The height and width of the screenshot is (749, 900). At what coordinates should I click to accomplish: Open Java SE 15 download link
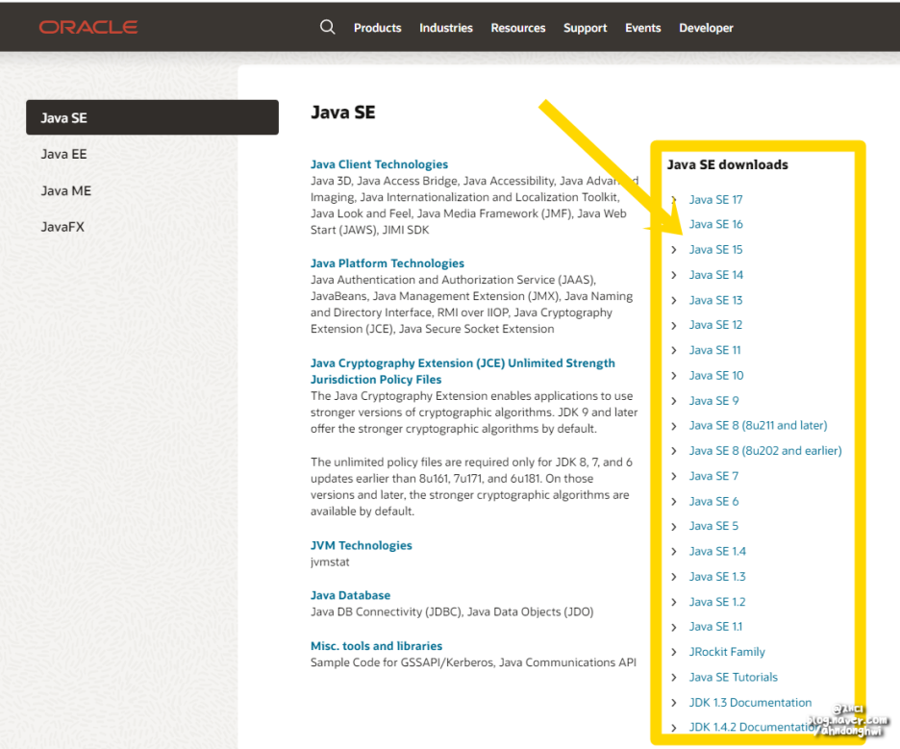tap(715, 249)
